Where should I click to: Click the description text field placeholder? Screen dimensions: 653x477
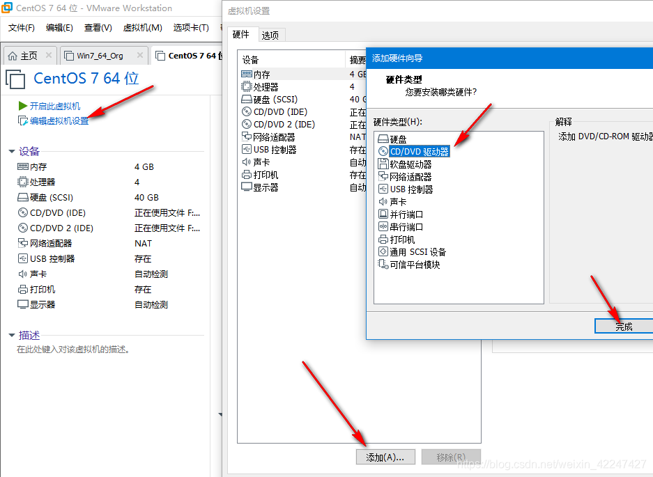pyautogui.click(x=73, y=350)
